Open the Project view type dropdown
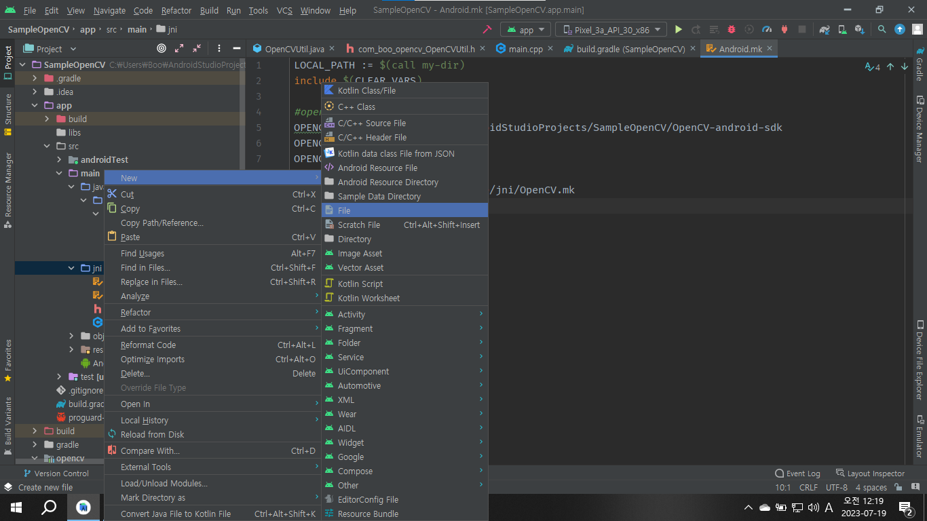 (x=50, y=49)
